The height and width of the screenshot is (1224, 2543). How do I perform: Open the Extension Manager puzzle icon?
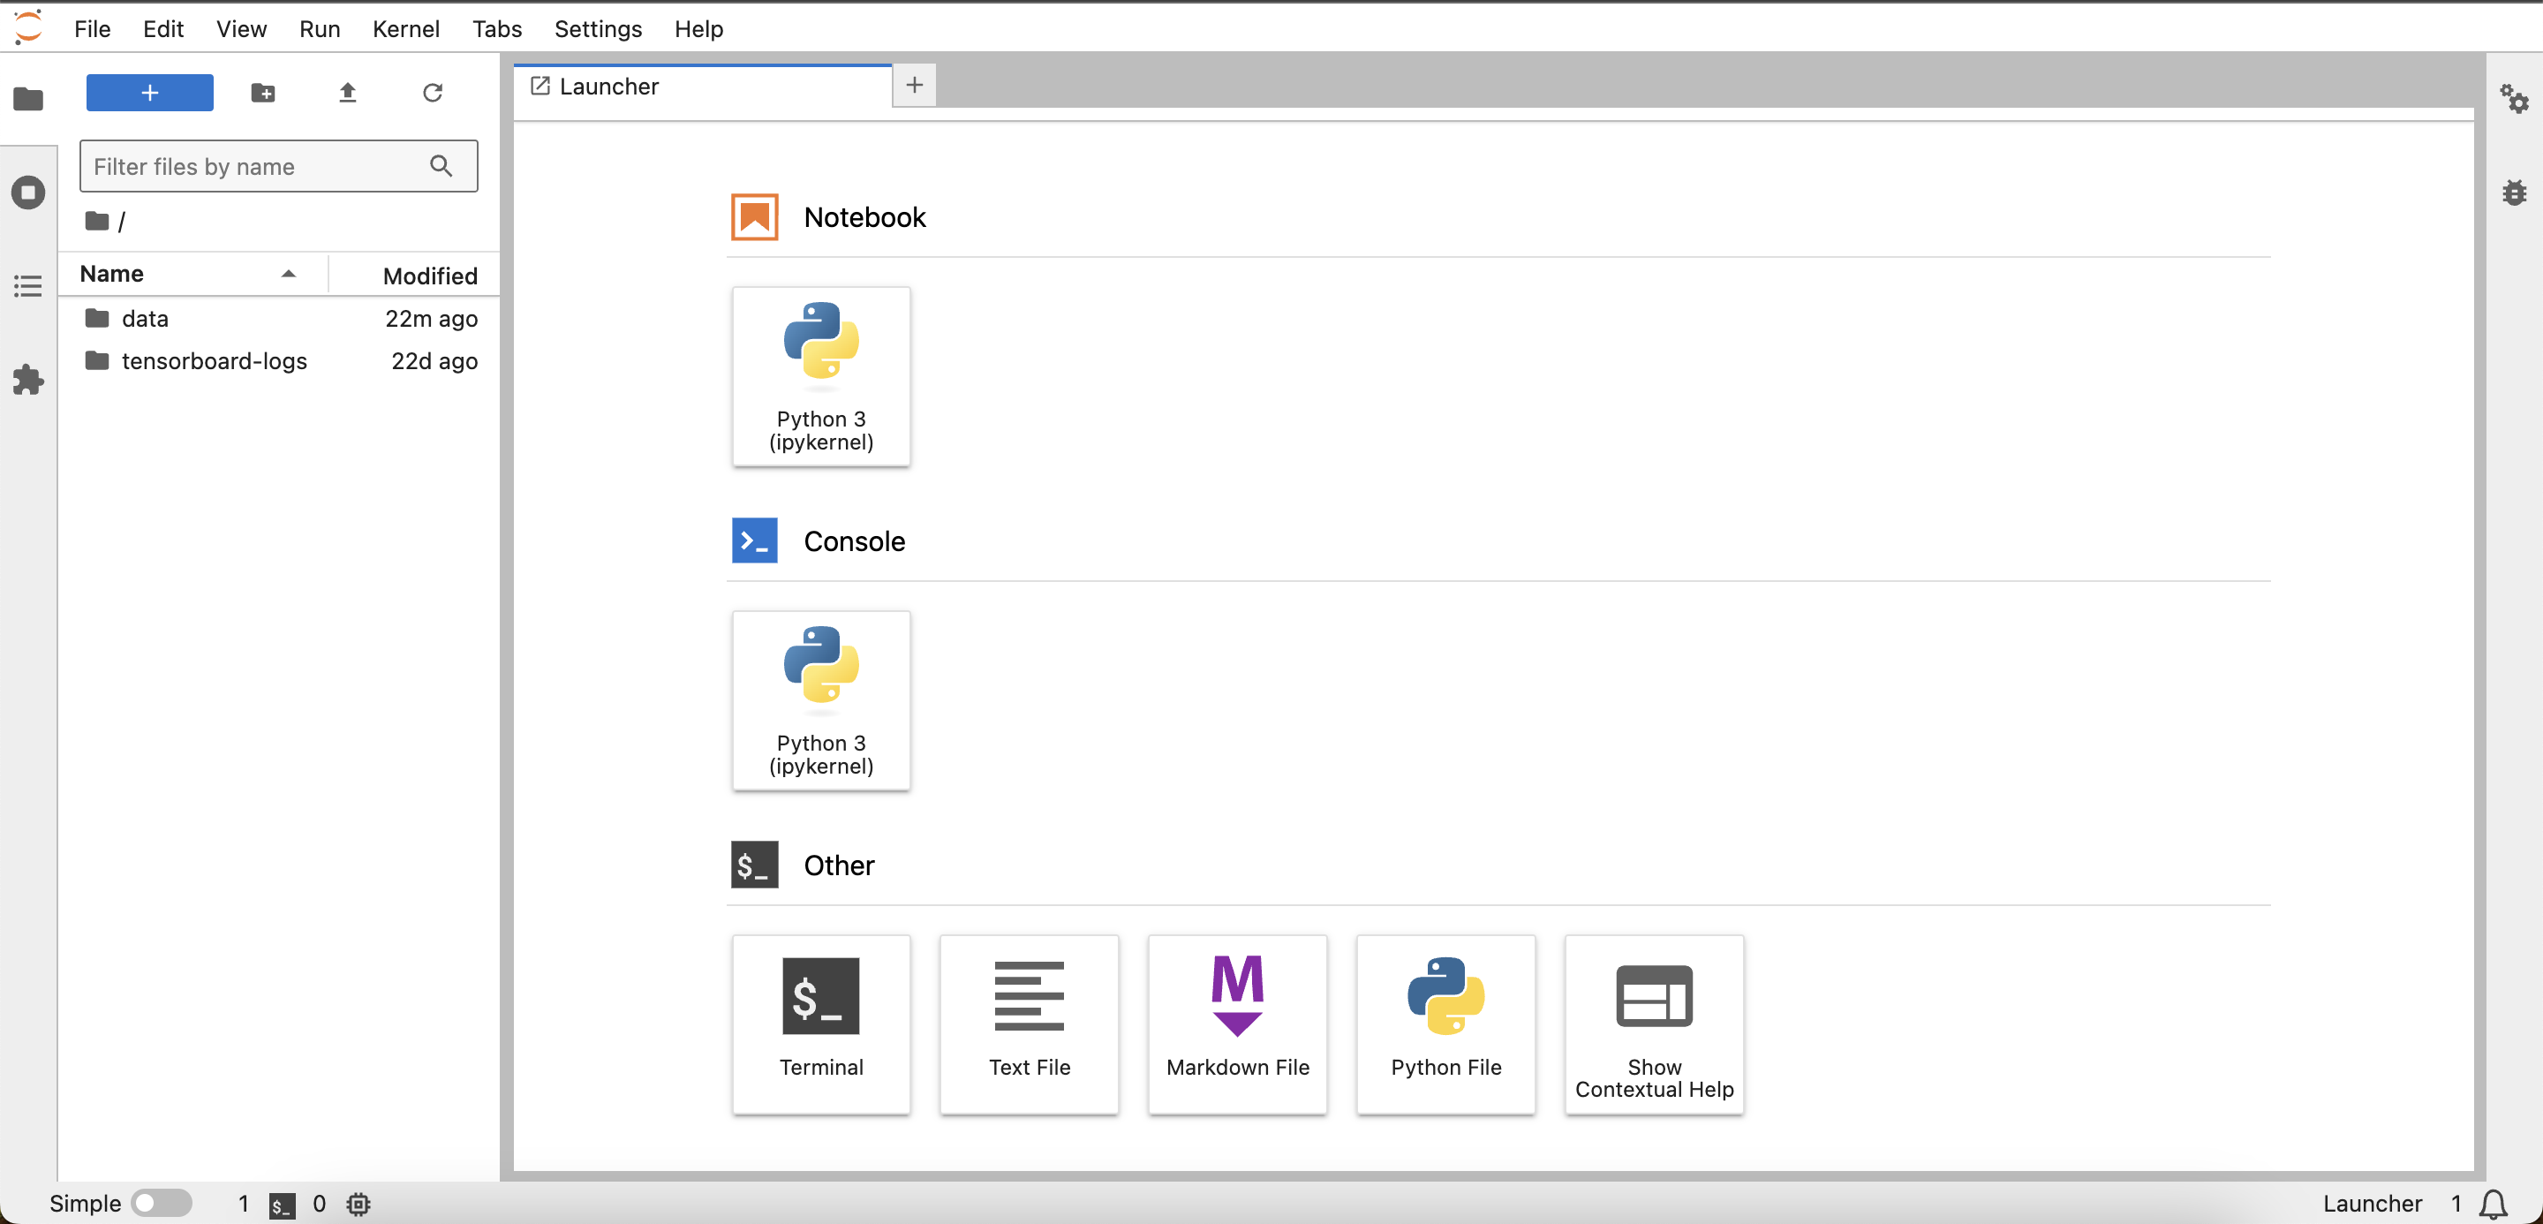(x=28, y=380)
